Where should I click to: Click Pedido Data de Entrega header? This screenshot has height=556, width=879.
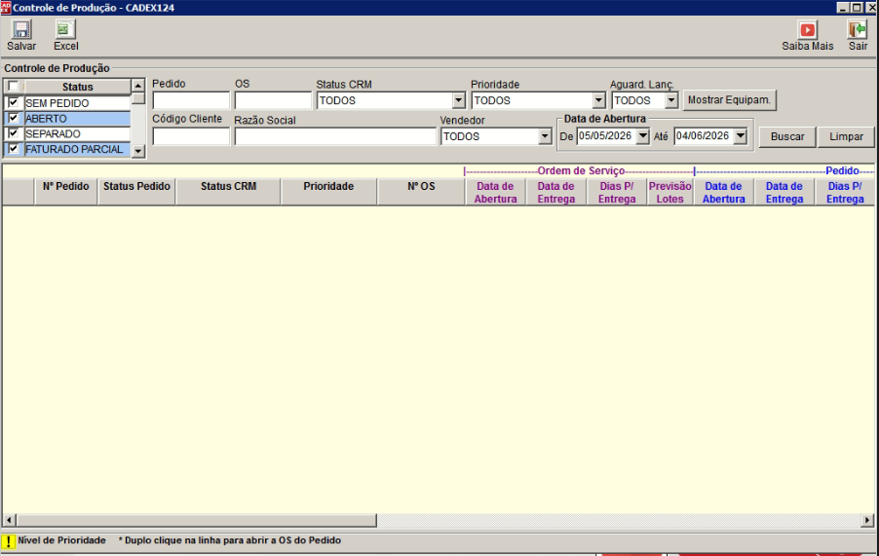[x=784, y=192]
